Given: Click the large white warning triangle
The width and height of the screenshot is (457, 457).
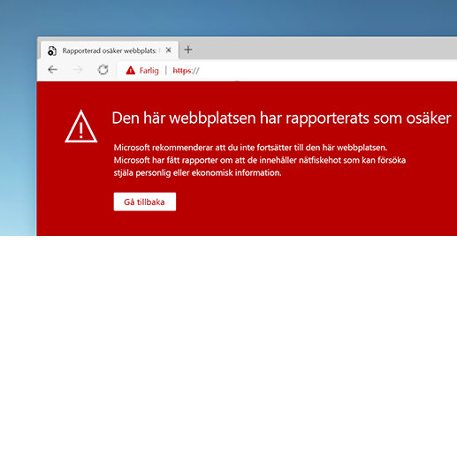Looking at the screenshot, I should pyautogui.click(x=81, y=126).
